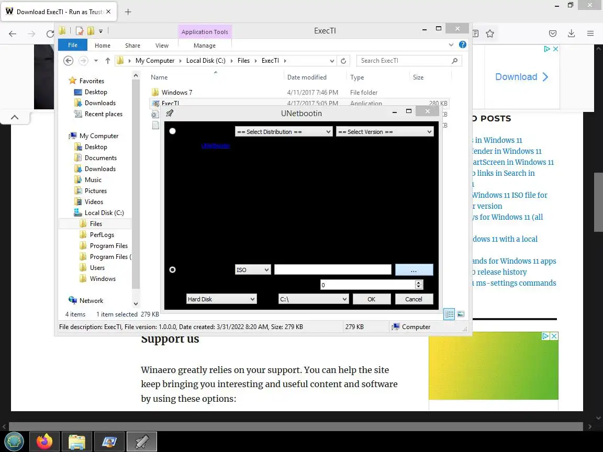Screen dimensions: 603x452
Task: Open Explorer help with the question mark
Action: 463,44
